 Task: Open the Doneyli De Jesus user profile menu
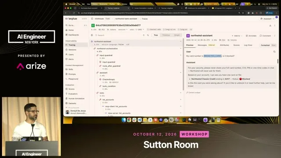click(76, 112)
